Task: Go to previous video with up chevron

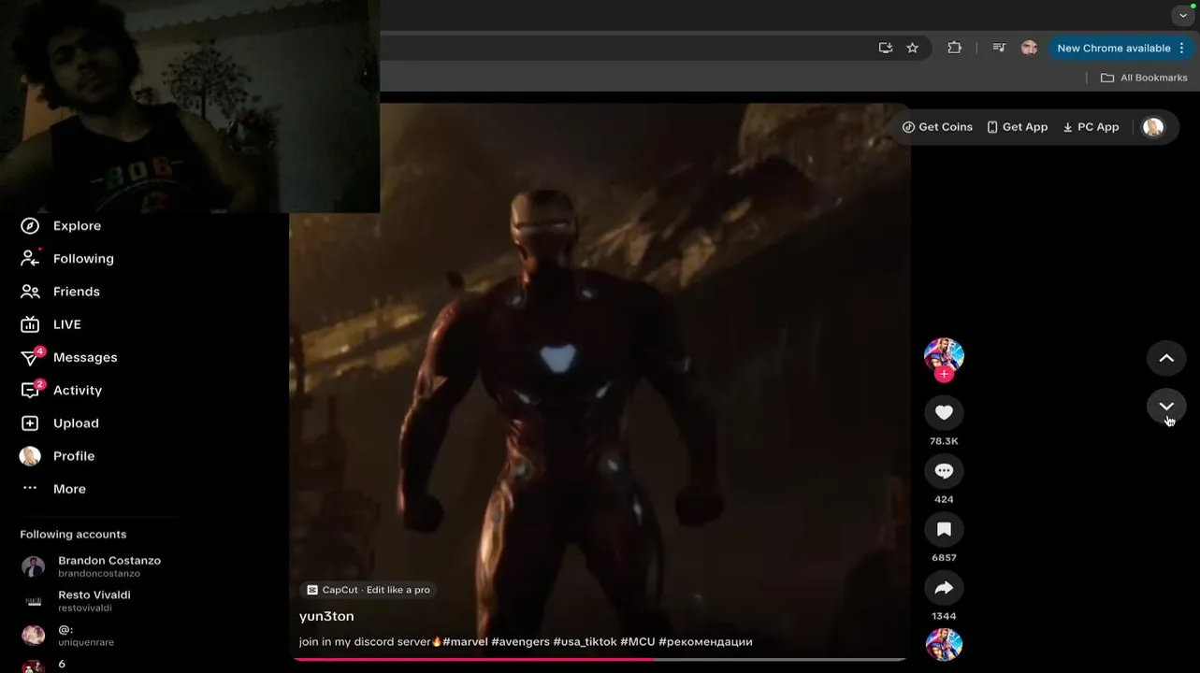Action: (1166, 358)
